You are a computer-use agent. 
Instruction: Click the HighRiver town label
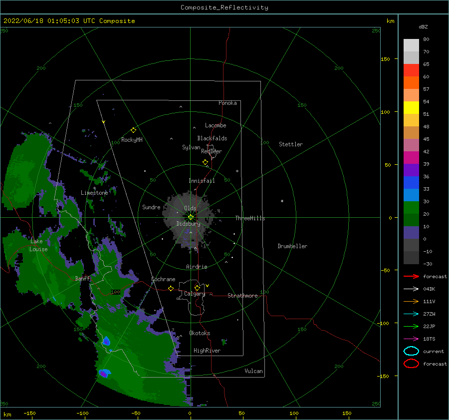point(207,351)
